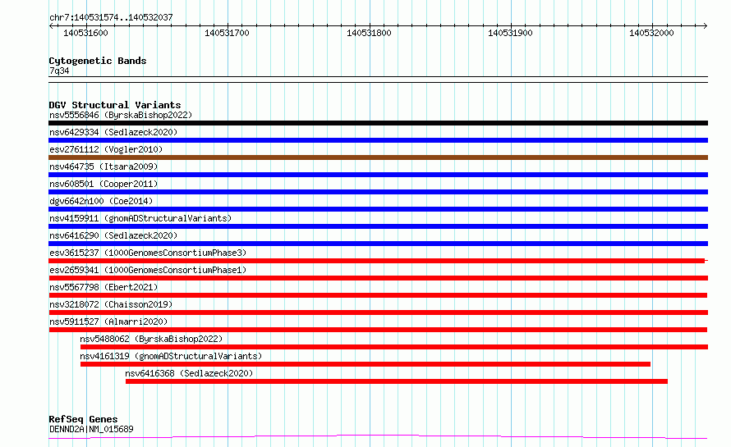The width and height of the screenshot is (731, 447).
Task: Select the red nsv3218072 variant bar
Action: tap(378, 312)
